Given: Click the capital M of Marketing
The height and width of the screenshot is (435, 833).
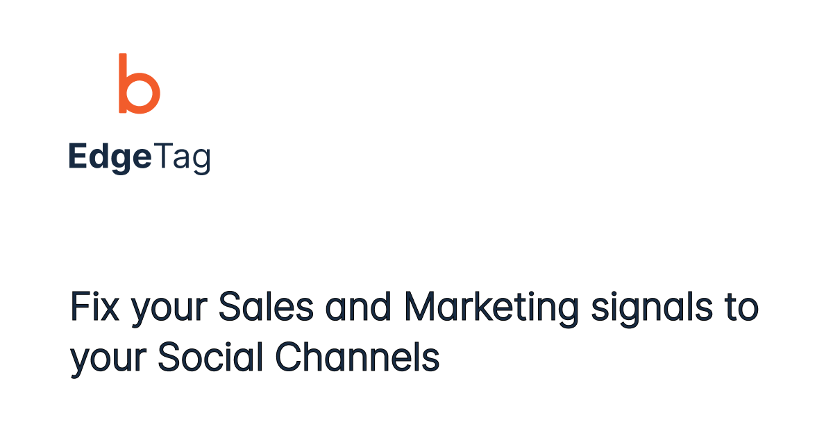Looking at the screenshot, I should [419, 308].
